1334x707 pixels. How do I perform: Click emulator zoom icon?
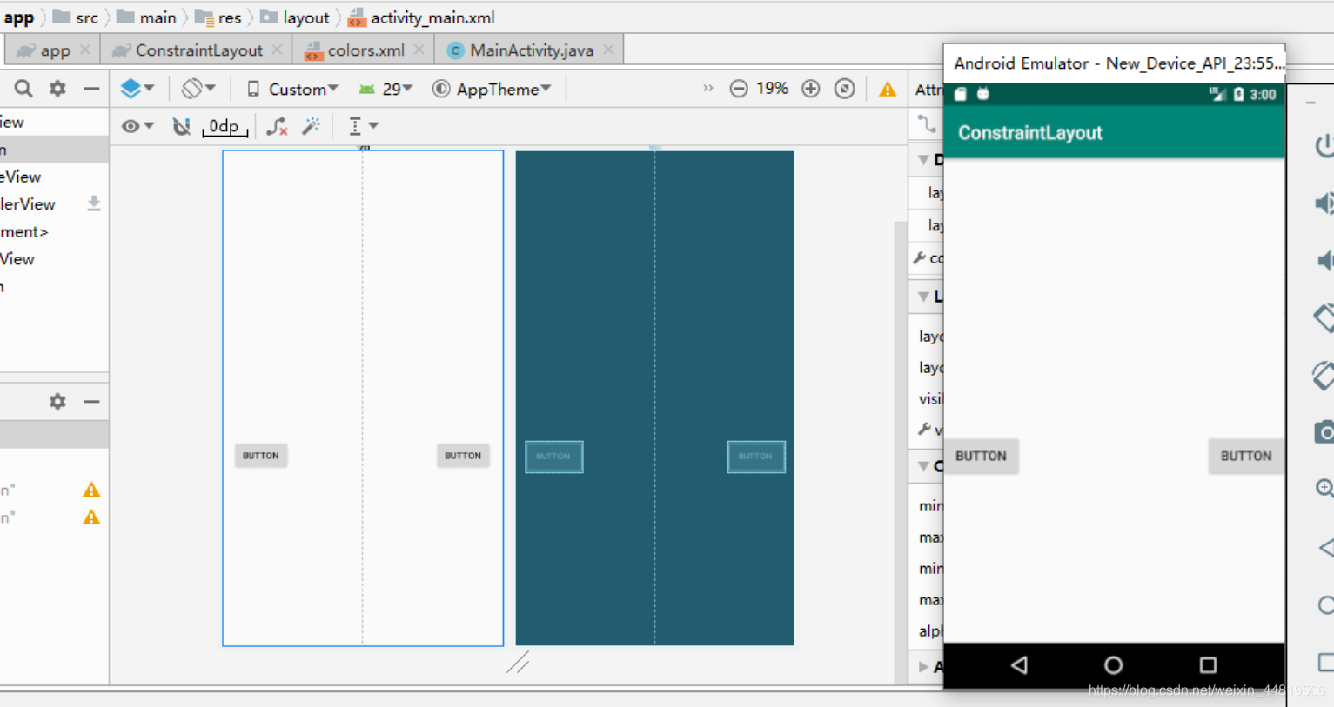click(x=1324, y=488)
